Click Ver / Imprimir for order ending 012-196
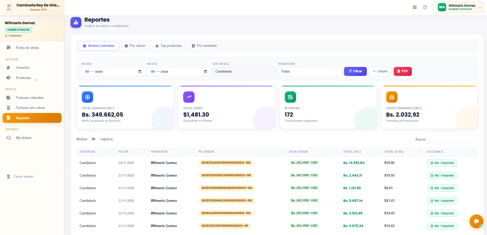 point(442,163)
